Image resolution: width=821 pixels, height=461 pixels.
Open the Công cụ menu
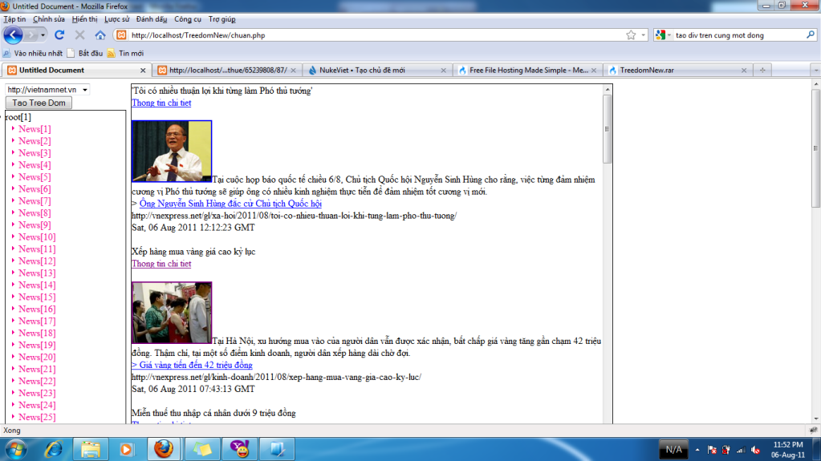[x=188, y=19]
